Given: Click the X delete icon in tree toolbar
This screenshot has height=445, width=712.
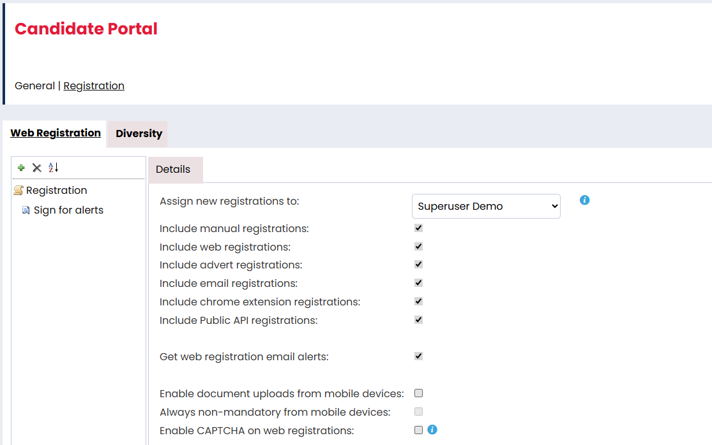Looking at the screenshot, I should pyautogui.click(x=37, y=168).
